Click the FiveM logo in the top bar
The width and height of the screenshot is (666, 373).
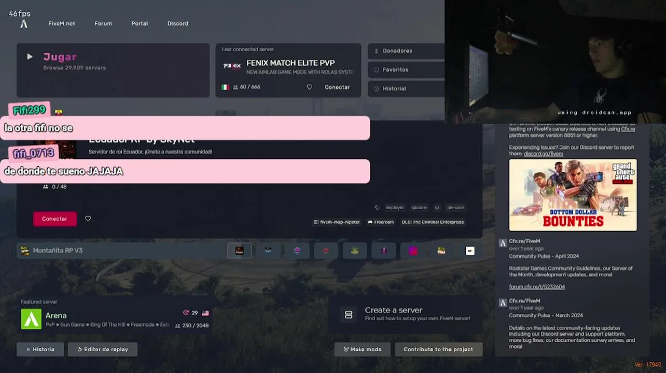click(x=23, y=24)
